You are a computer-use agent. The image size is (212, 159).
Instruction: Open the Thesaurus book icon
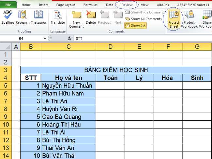tap(39, 17)
